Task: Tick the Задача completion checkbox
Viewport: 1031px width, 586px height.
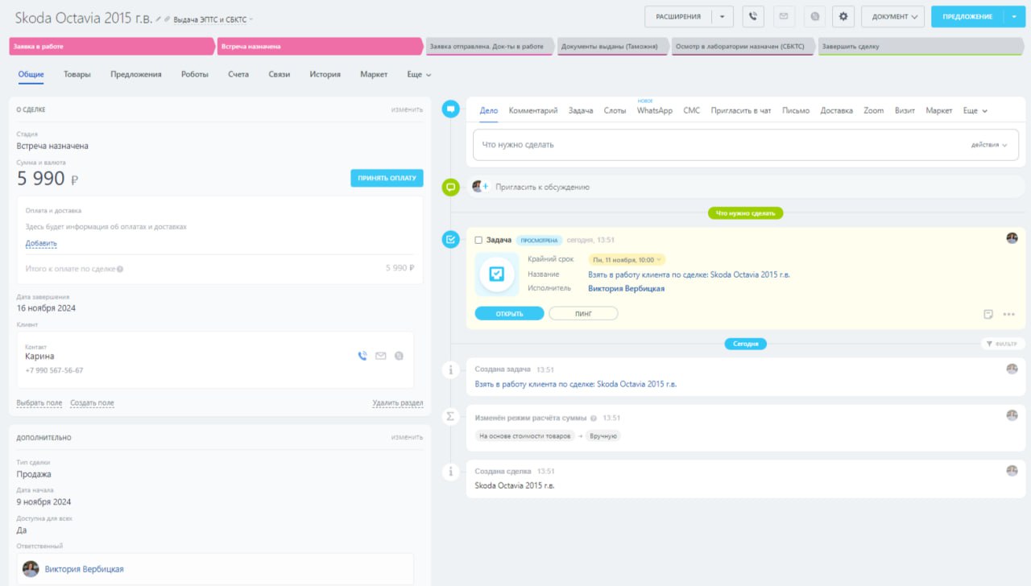Action: tap(478, 240)
